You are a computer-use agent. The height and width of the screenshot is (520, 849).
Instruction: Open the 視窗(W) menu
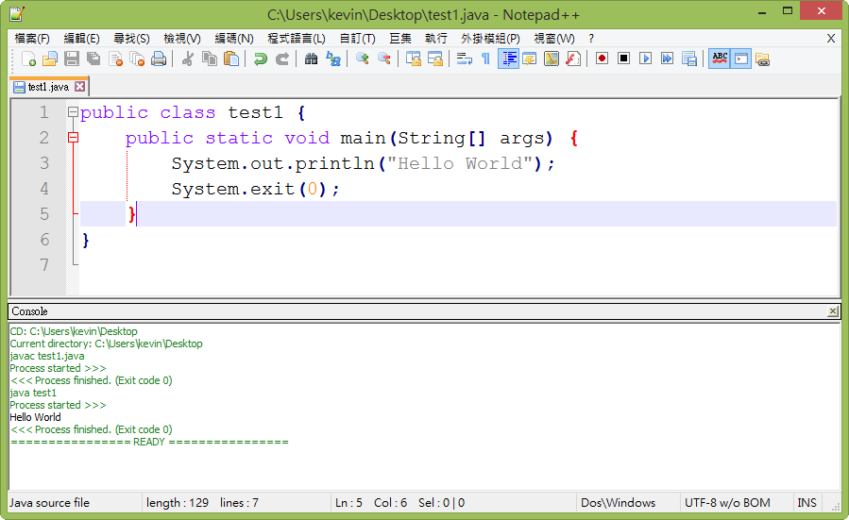(554, 39)
